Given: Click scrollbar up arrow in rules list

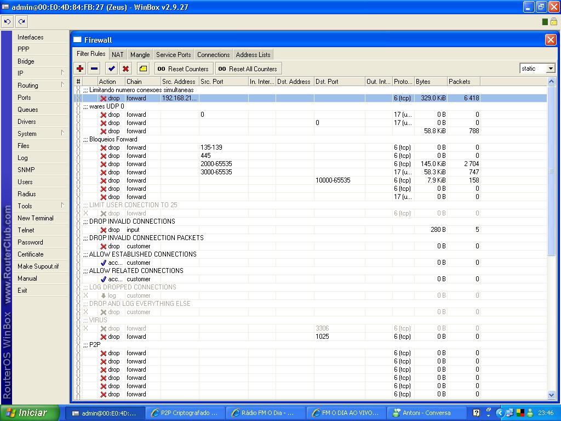Looking at the screenshot, I should pyautogui.click(x=551, y=82).
